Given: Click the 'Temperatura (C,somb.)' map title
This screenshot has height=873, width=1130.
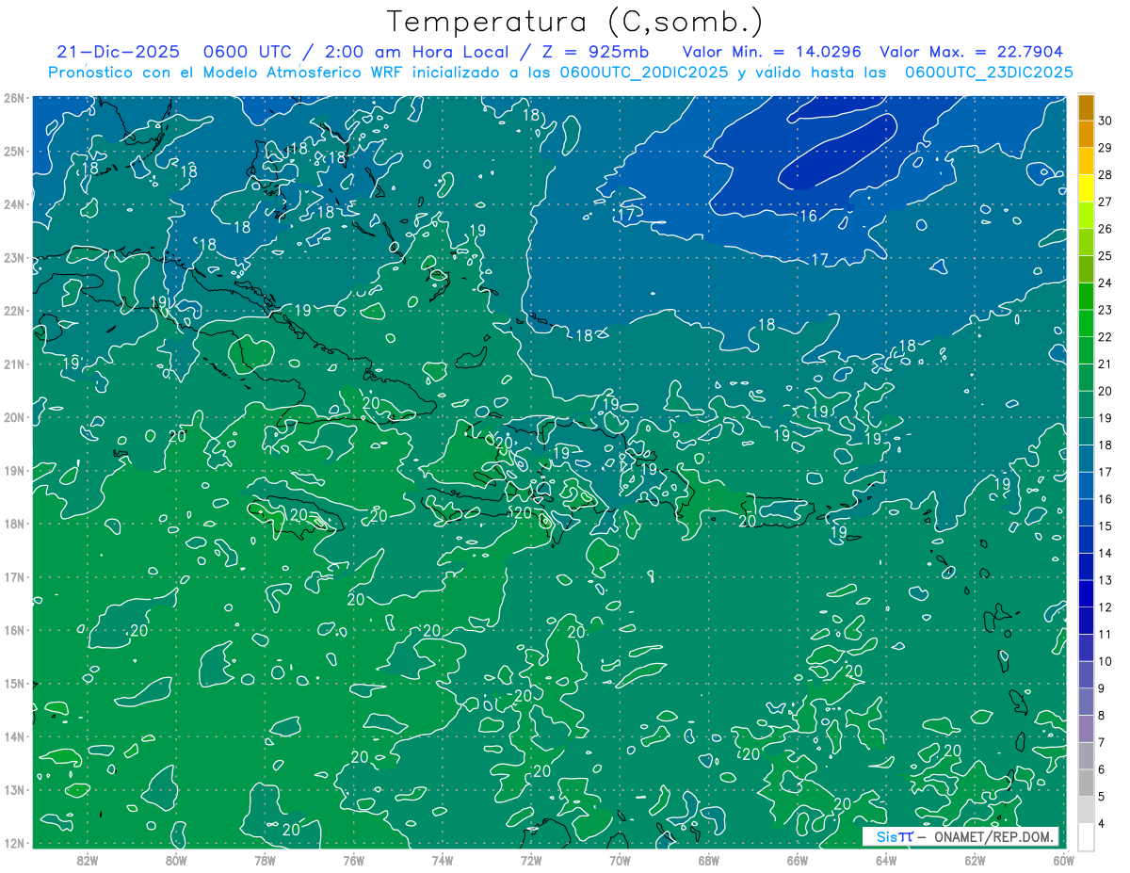Looking at the screenshot, I should 575,23.
